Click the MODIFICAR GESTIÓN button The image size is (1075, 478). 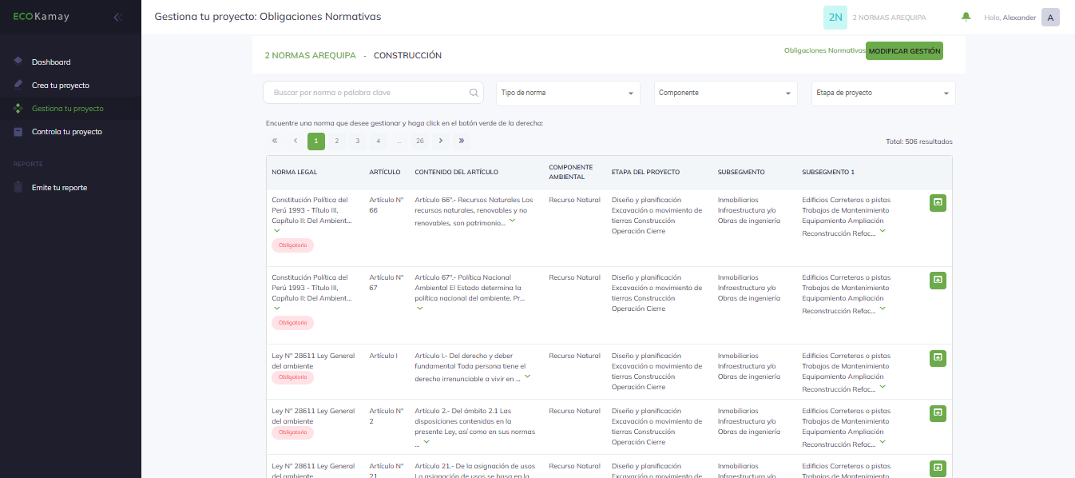[904, 50]
